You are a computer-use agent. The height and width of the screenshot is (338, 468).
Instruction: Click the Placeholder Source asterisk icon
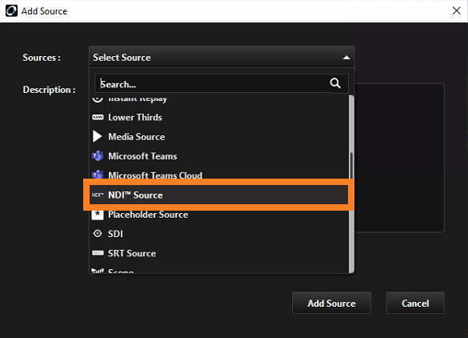(98, 215)
